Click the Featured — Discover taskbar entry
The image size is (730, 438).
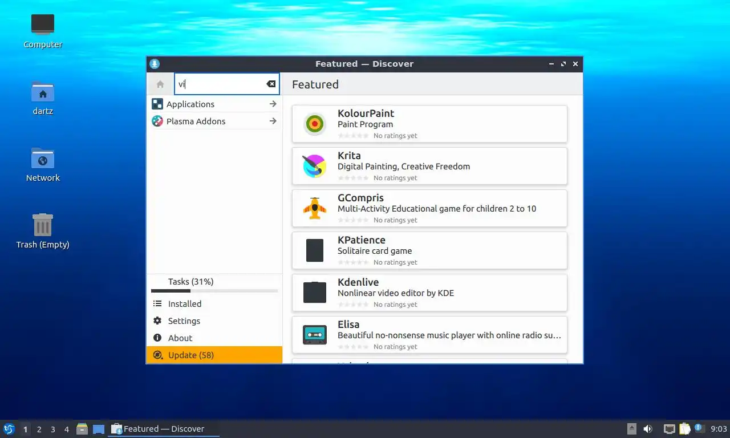(164, 429)
